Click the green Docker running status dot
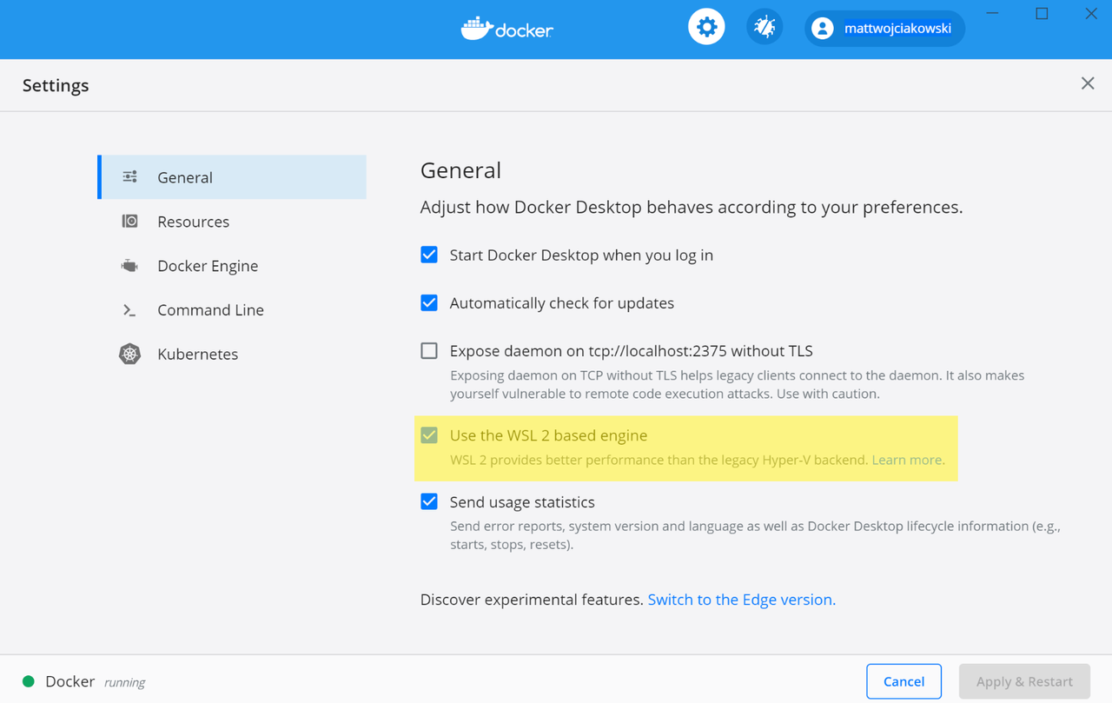 29,681
